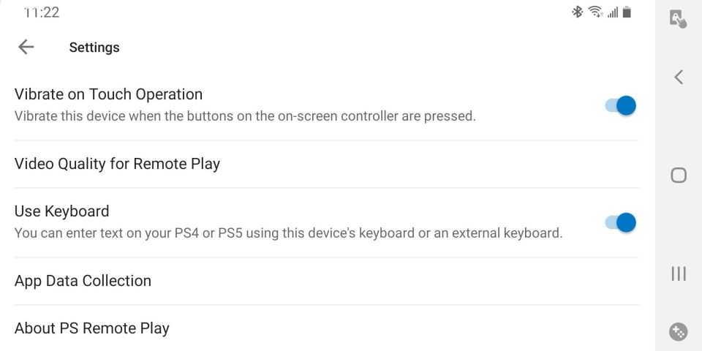The height and width of the screenshot is (351, 702).
Task: Tap the Use Keyboard title text
Action: tap(61, 211)
